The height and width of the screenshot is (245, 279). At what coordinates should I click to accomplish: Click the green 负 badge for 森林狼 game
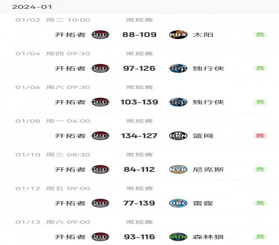(x=261, y=237)
